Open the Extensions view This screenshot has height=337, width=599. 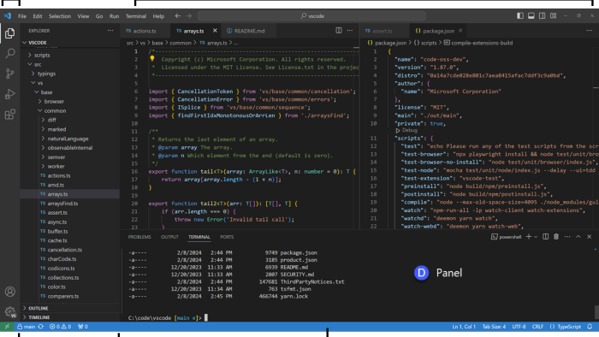tap(10, 114)
